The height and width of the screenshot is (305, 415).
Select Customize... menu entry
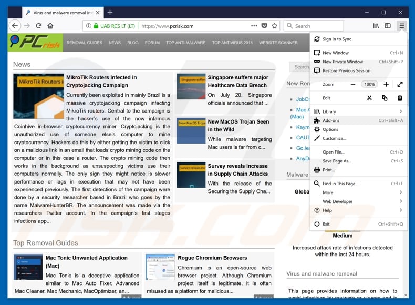358,139
